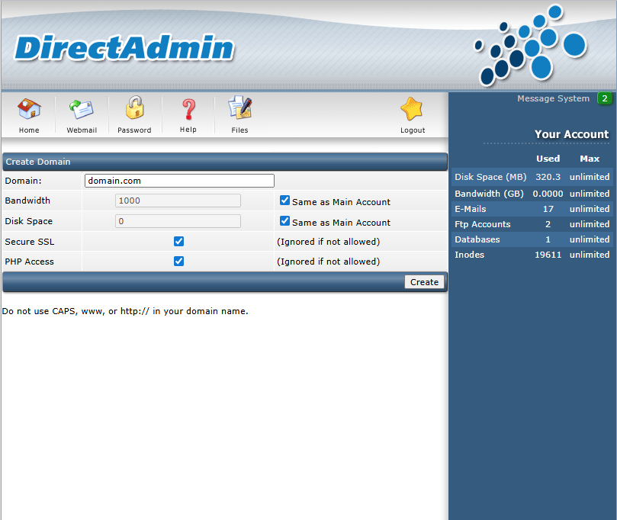Focus the Domain name input field
Viewport: 617px width, 520px height.
(x=179, y=181)
